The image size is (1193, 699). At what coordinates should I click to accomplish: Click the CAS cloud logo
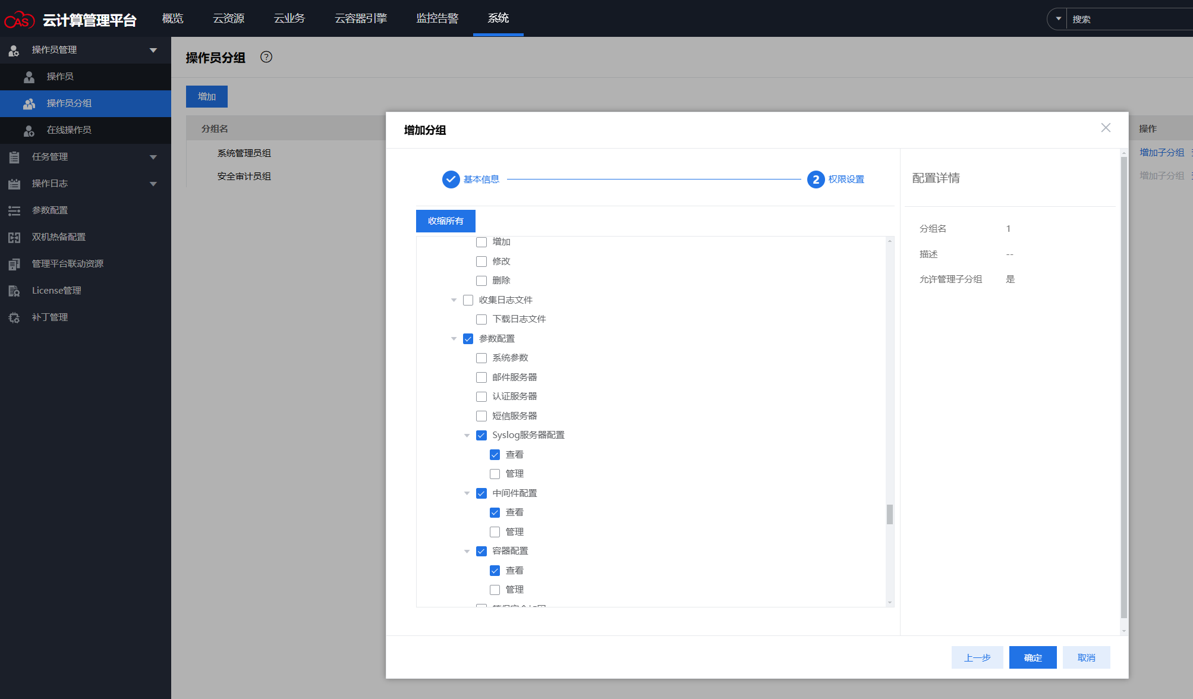coord(19,20)
